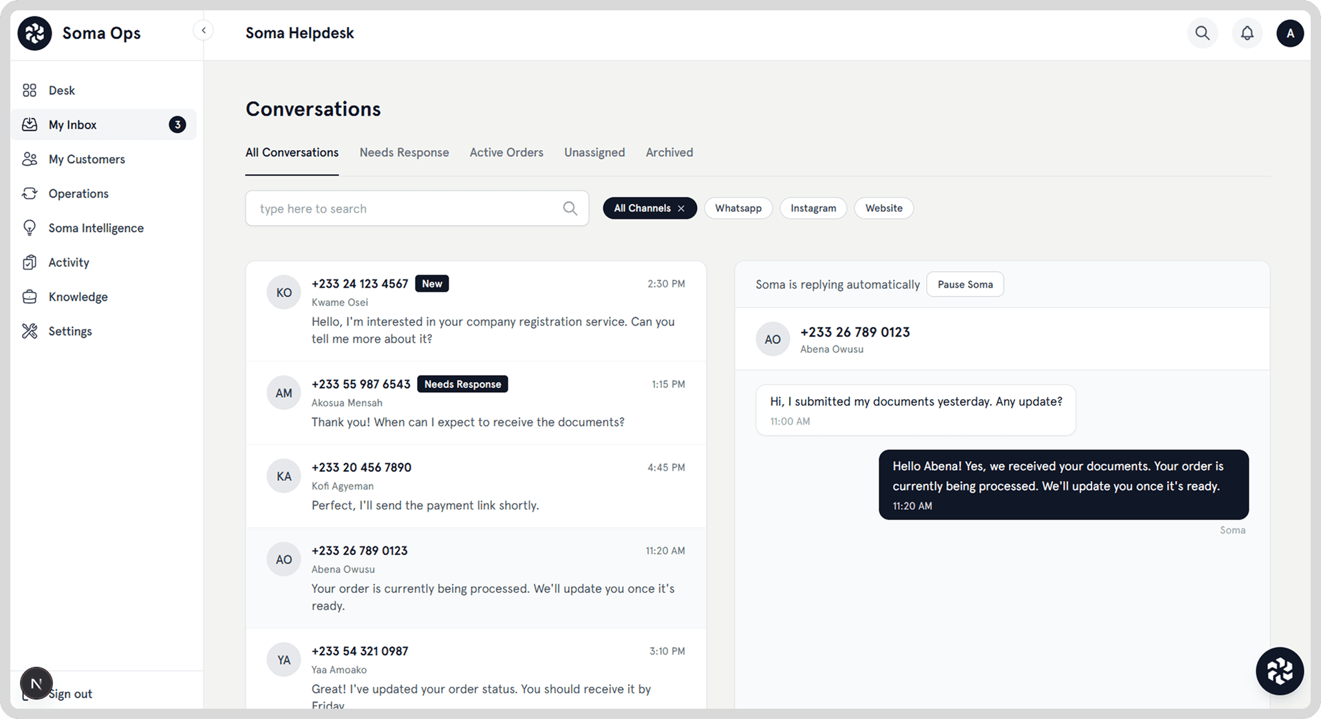1321x719 pixels.
Task: Click the Soma Intelligence lightbulb icon
Action: pyautogui.click(x=30, y=228)
